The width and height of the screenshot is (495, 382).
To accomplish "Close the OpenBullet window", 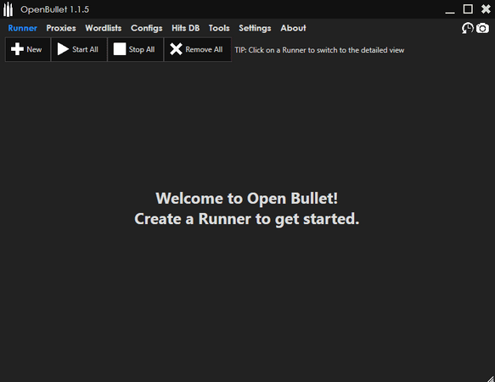I will (486, 9).
